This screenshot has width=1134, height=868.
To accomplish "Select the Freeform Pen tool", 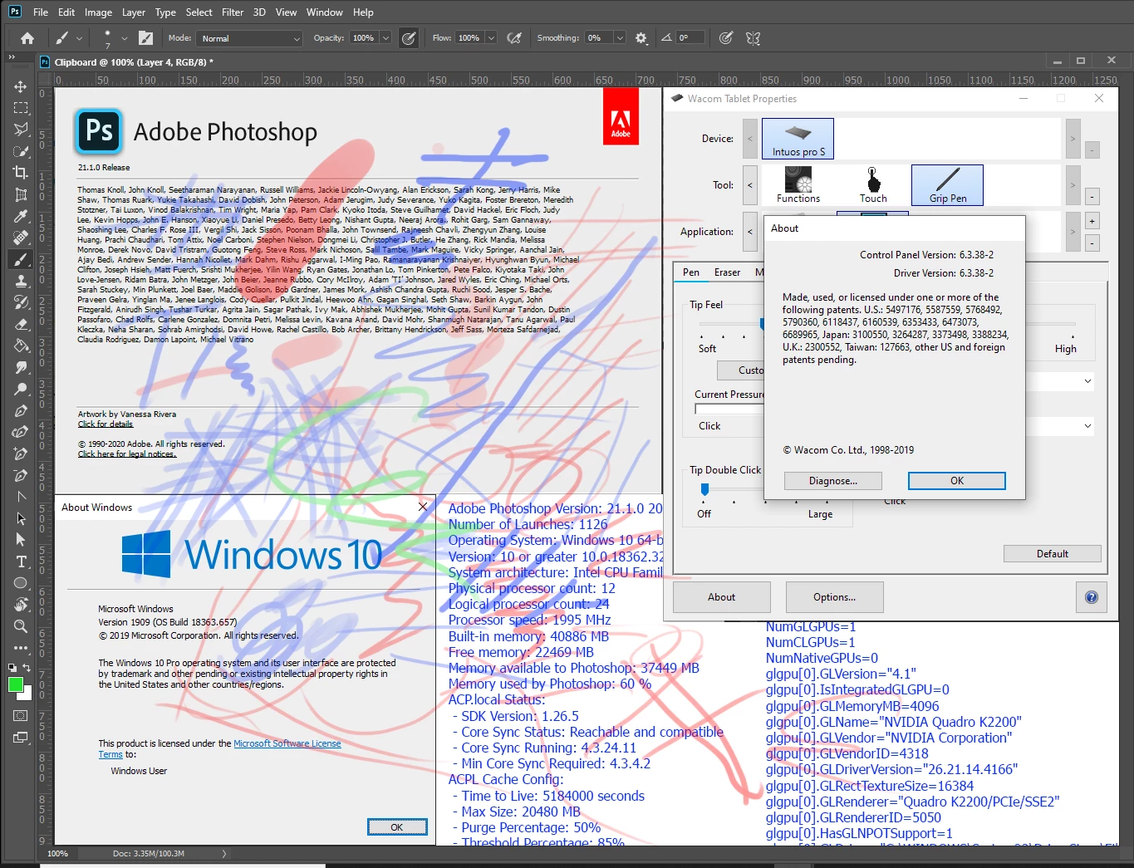I will [x=21, y=432].
